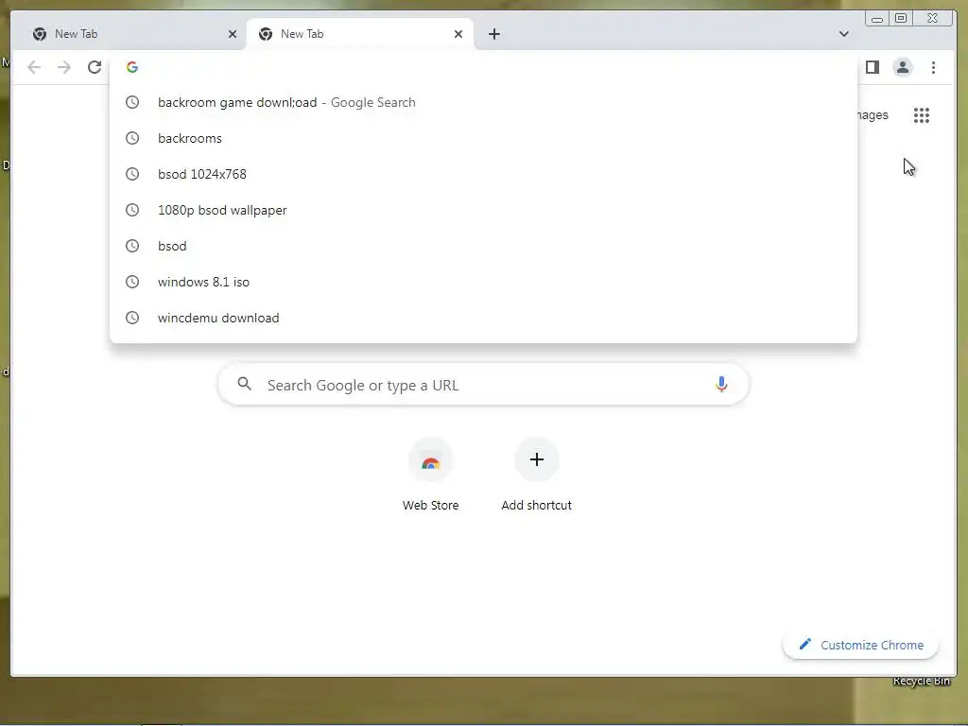Click the magnifier icon in the search box
The image size is (968, 726).
[x=245, y=384]
